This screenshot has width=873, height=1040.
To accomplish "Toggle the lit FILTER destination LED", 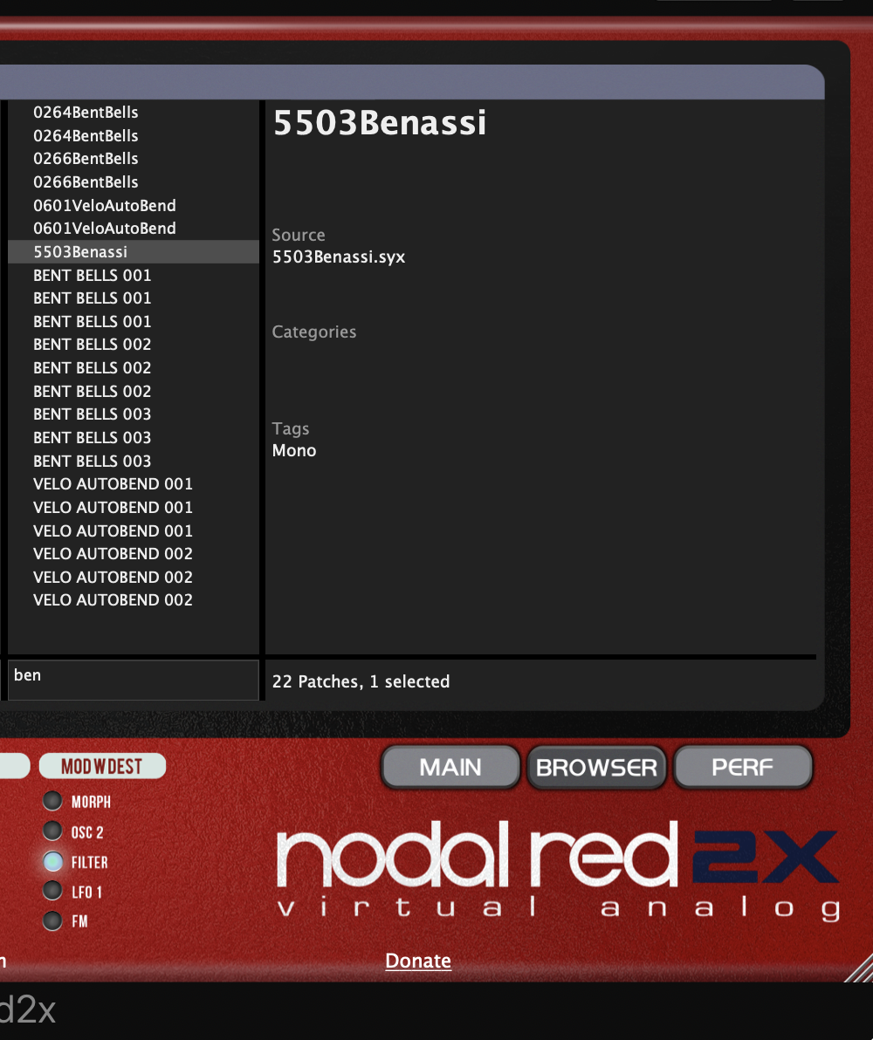I will (x=52, y=862).
